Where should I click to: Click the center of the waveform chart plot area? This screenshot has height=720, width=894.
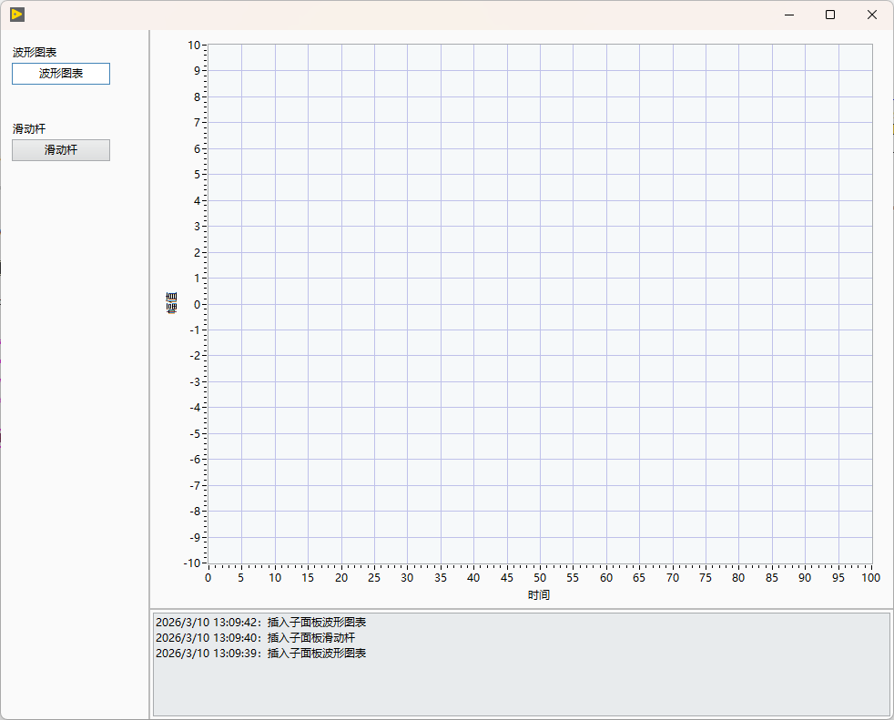540,304
